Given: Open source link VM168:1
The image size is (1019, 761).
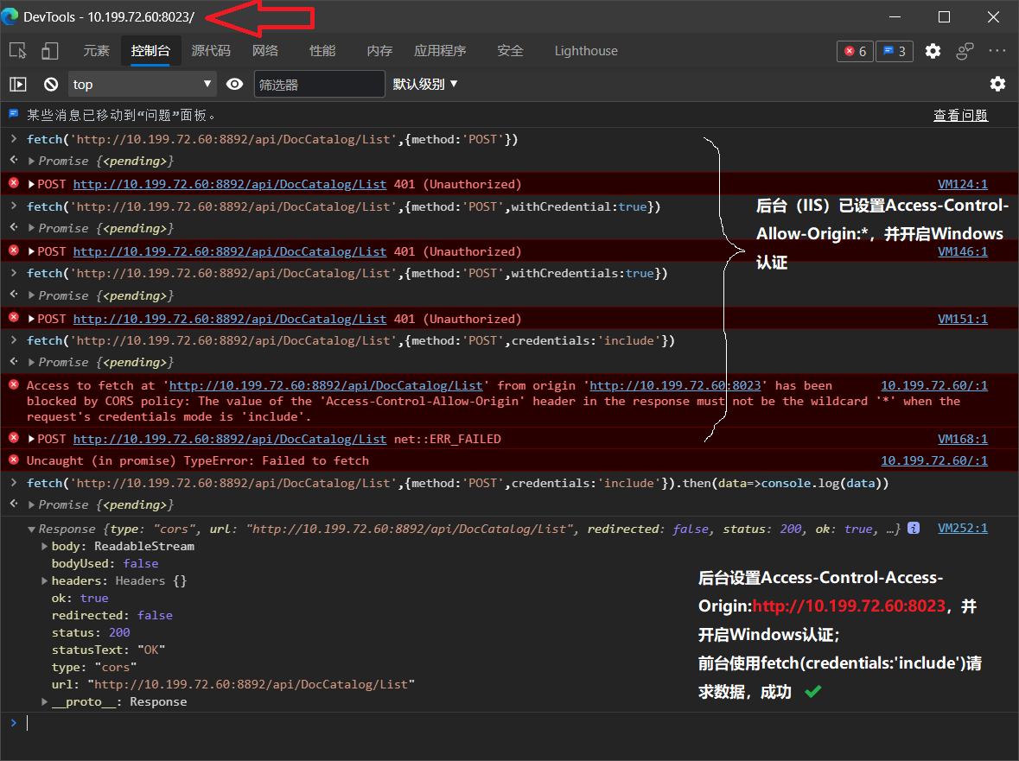Looking at the screenshot, I should pyautogui.click(x=963, y=439).
